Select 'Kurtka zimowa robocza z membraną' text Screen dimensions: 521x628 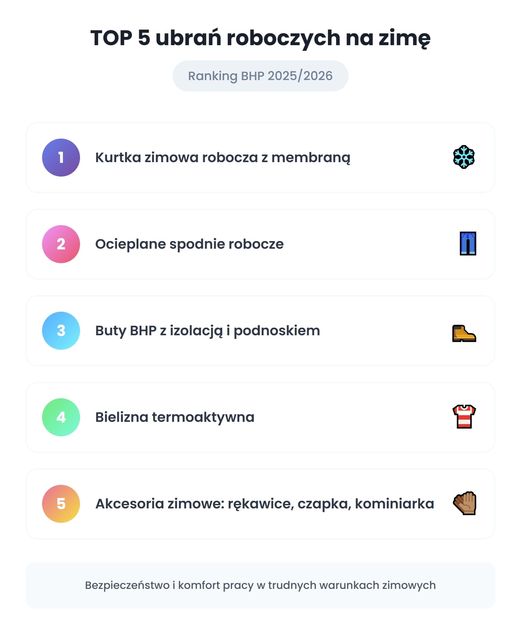click(223, 158)
